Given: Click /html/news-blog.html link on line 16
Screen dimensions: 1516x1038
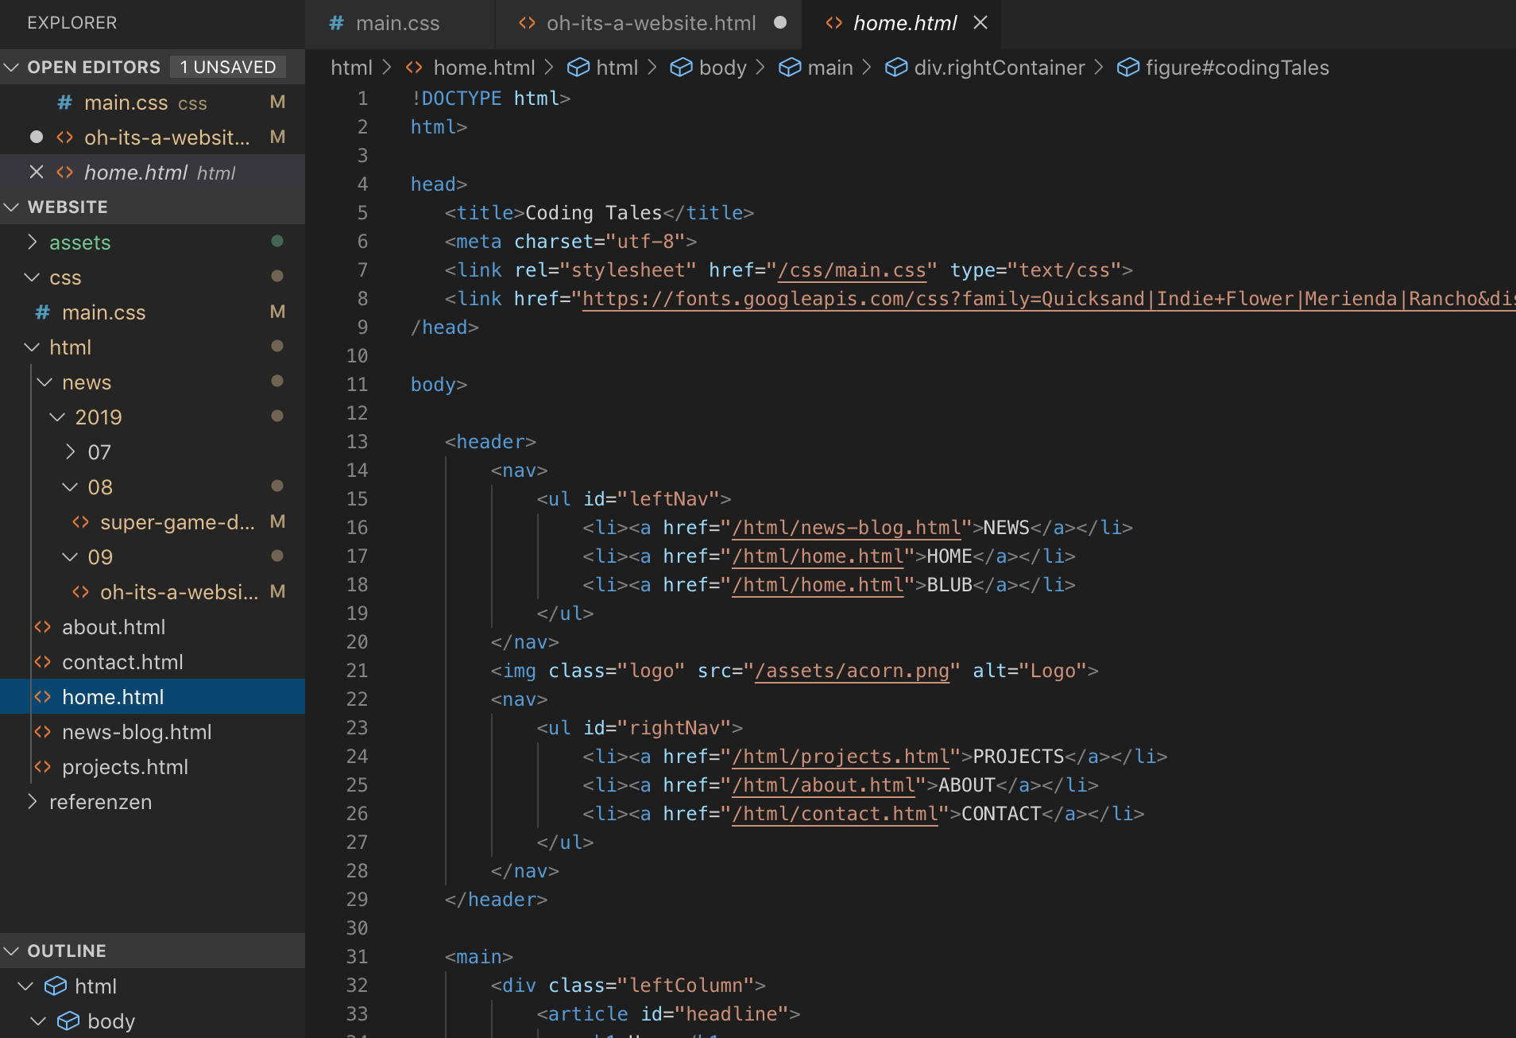Looking at the screenshot, I should coord(846,528).
